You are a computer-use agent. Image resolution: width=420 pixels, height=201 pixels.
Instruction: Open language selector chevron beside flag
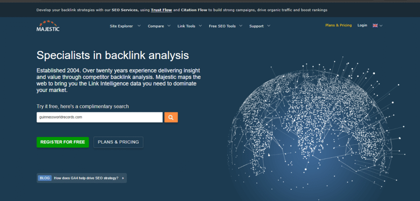click(x=381, y=25)
